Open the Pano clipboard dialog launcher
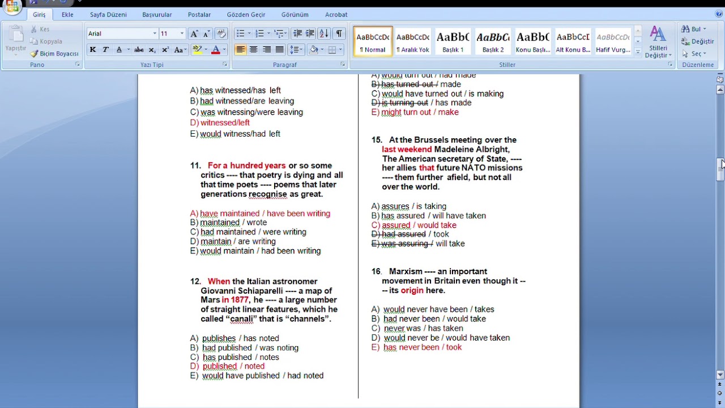Viewport: 725px width, 408px height. [78, 65]
